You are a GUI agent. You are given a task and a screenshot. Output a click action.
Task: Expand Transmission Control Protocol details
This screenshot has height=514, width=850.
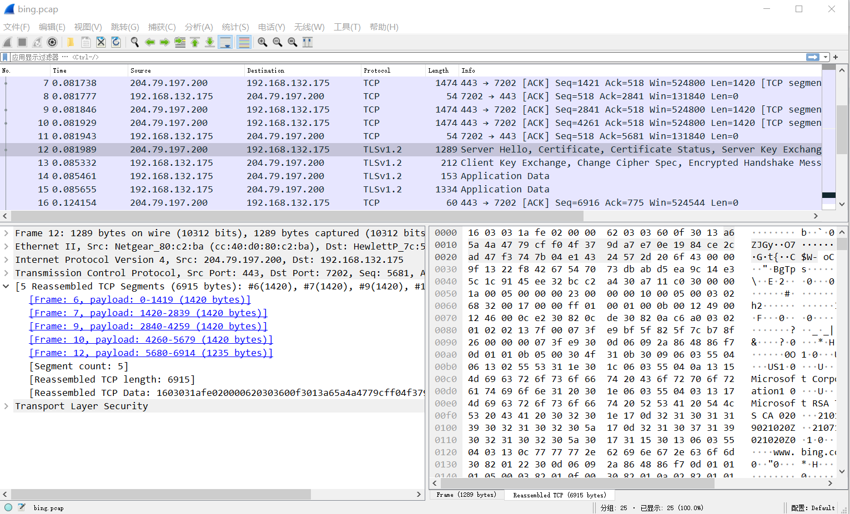pos(6,273)
